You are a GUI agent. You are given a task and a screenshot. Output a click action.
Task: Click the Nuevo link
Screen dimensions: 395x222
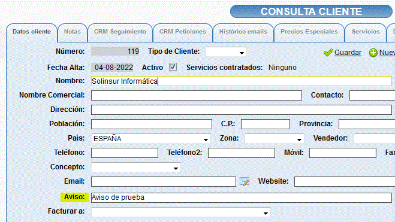[387, 53]
